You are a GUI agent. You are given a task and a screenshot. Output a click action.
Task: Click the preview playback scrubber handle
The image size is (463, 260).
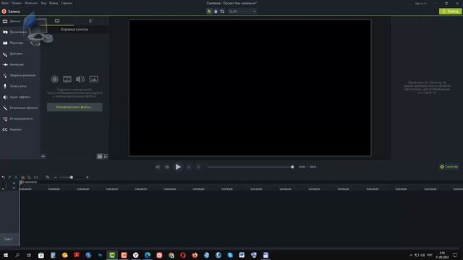[292, 167]
